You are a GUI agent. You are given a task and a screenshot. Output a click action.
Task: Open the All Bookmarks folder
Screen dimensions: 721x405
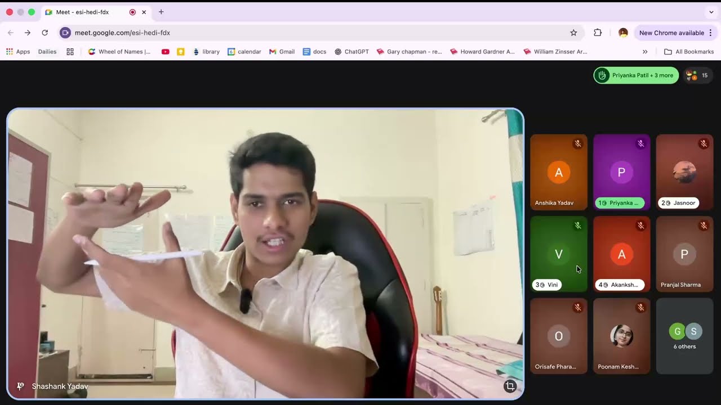click(x=689, y=52)
